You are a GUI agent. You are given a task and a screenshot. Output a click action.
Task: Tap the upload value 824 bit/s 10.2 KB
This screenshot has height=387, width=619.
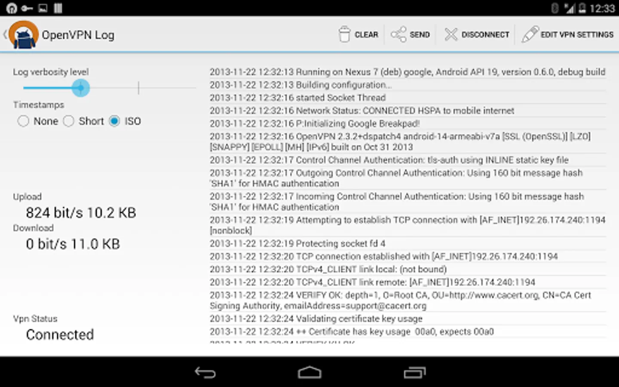81,212
